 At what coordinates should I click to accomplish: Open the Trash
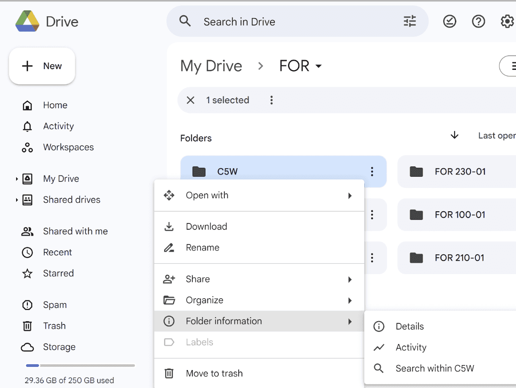tap(54, 326)
